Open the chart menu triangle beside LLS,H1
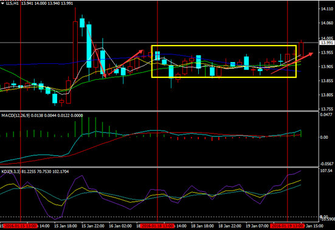 2,4
